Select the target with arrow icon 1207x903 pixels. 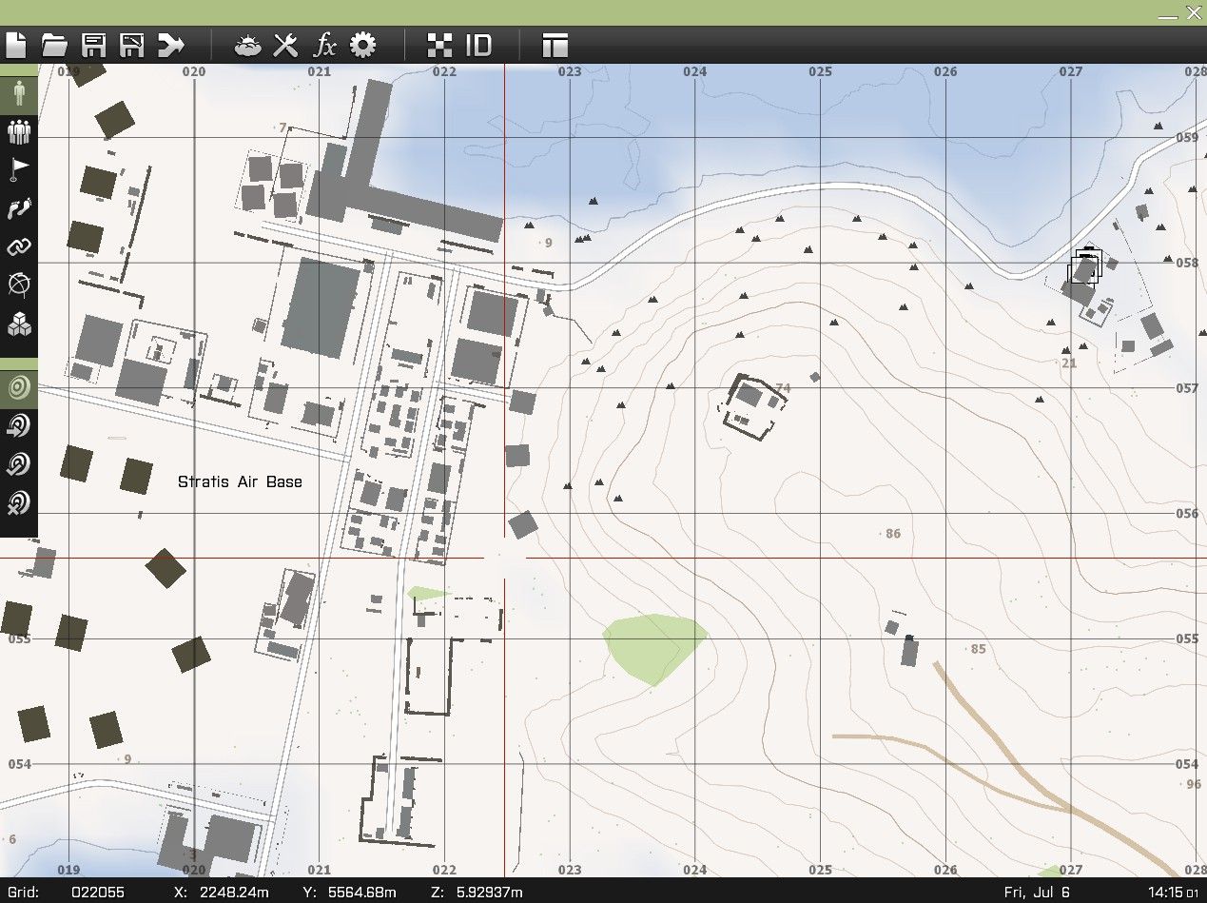[19, 425]
